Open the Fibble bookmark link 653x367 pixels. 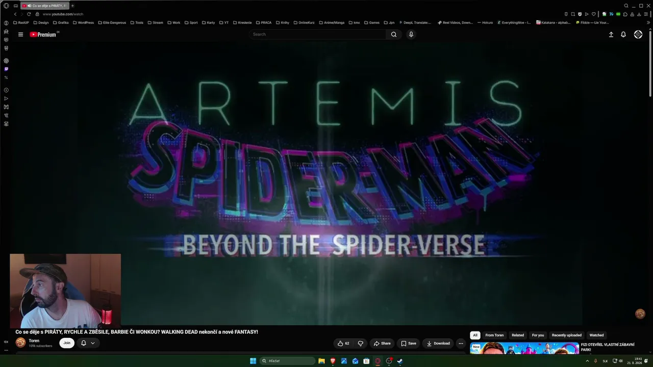tap(592, 22)
